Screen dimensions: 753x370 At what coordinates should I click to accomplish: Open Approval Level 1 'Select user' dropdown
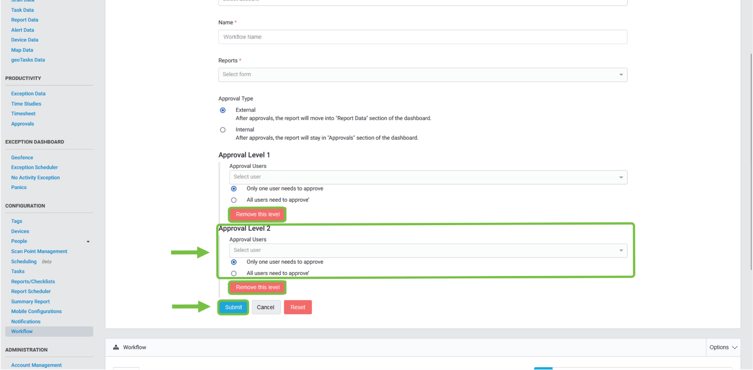click(428, 177)
